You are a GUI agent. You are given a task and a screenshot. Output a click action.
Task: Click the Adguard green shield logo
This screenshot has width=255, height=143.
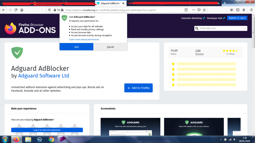point(17,53)
